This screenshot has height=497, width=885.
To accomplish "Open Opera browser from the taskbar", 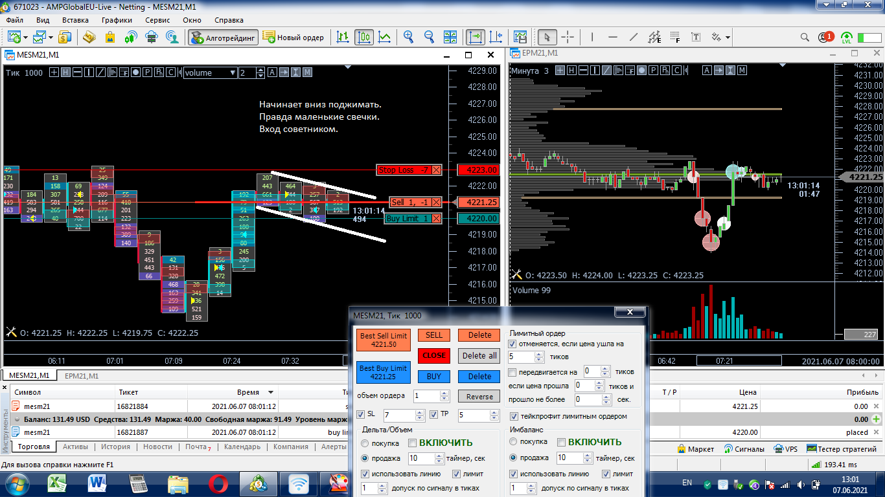I will (x=218, y=483).
